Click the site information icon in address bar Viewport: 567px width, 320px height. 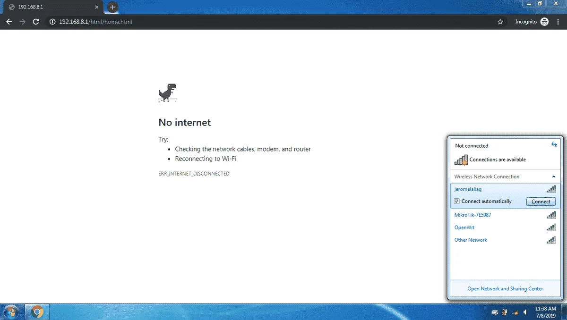[x=52, y=22]
